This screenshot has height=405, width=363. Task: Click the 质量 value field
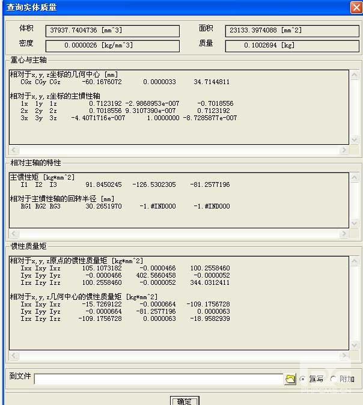point(289,46)
